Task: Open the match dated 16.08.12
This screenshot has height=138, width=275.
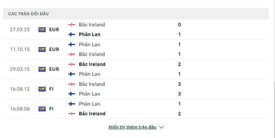Action: [20, 89]
